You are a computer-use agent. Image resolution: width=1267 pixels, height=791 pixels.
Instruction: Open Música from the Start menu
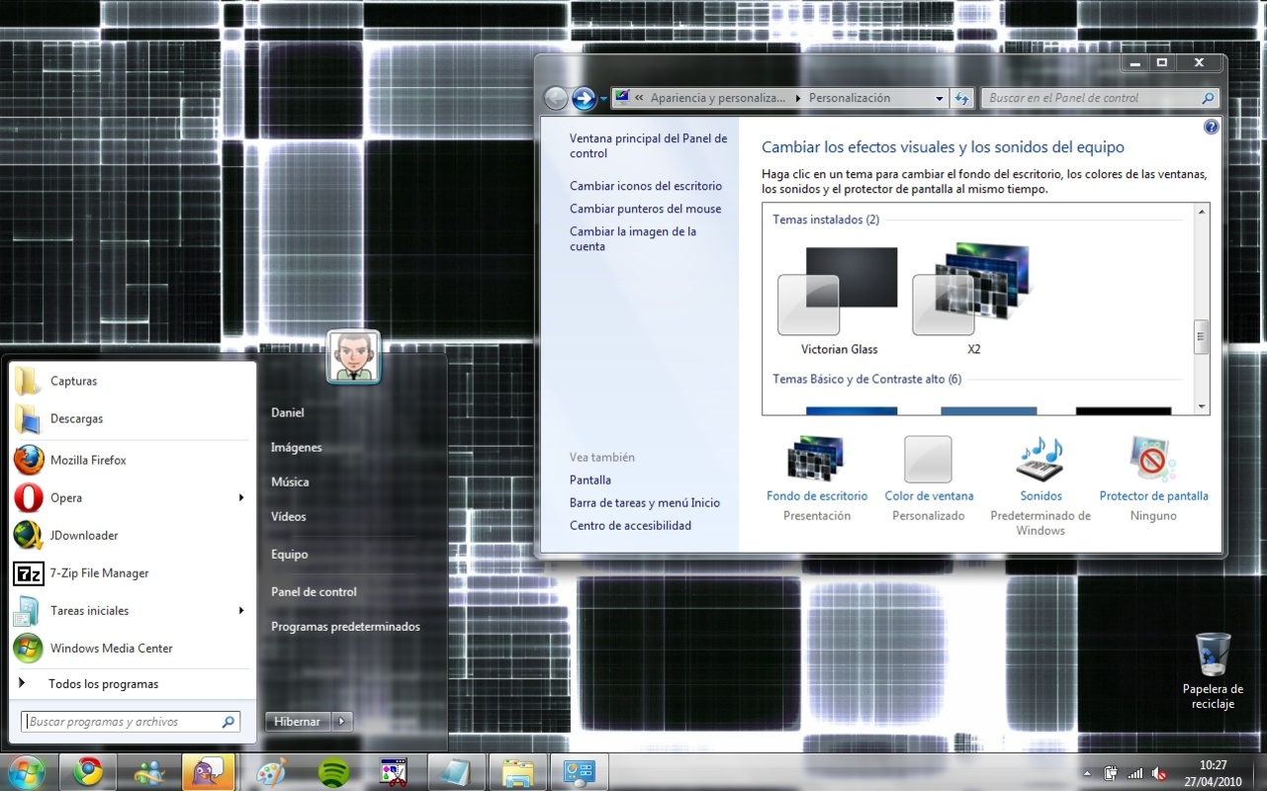[290, 482]
